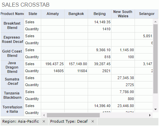159x126 pixels.
Task: Click the horizontal scrollbar right arrow
Action: click(150, 115)
